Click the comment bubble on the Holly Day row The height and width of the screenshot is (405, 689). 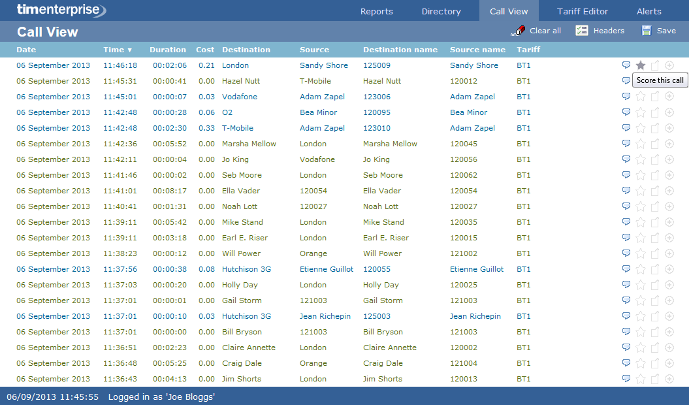click(626, 285)
